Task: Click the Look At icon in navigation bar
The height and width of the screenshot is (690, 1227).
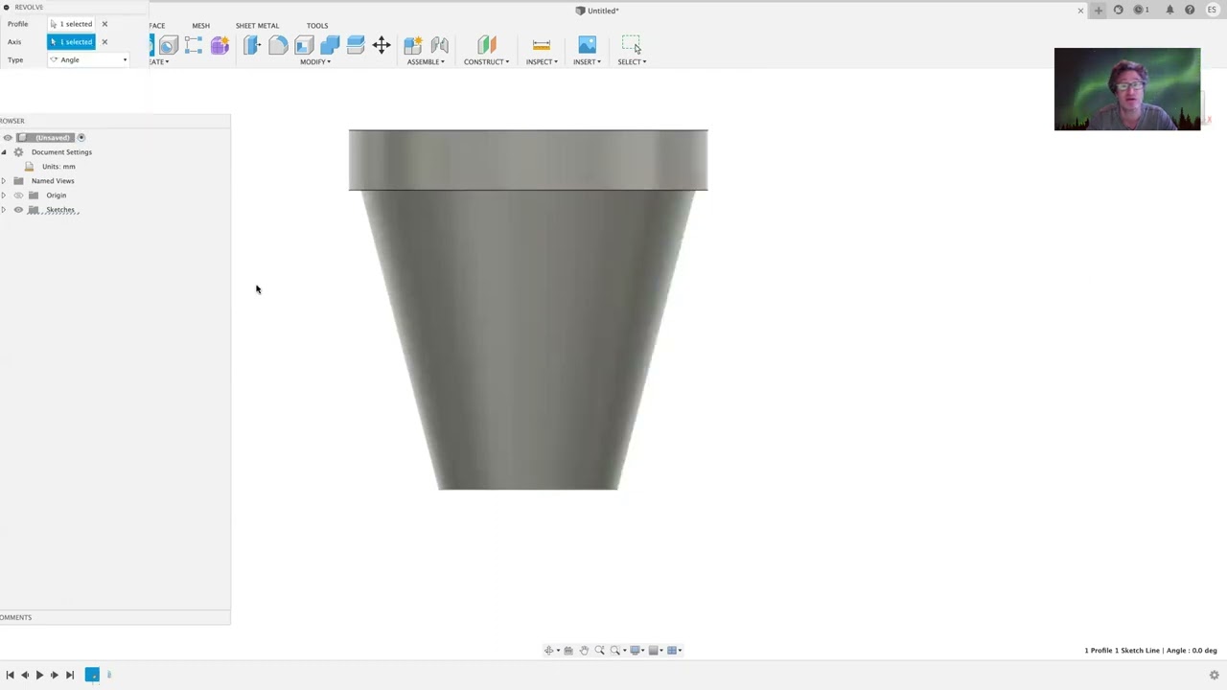Action: [x=568, y=650]
